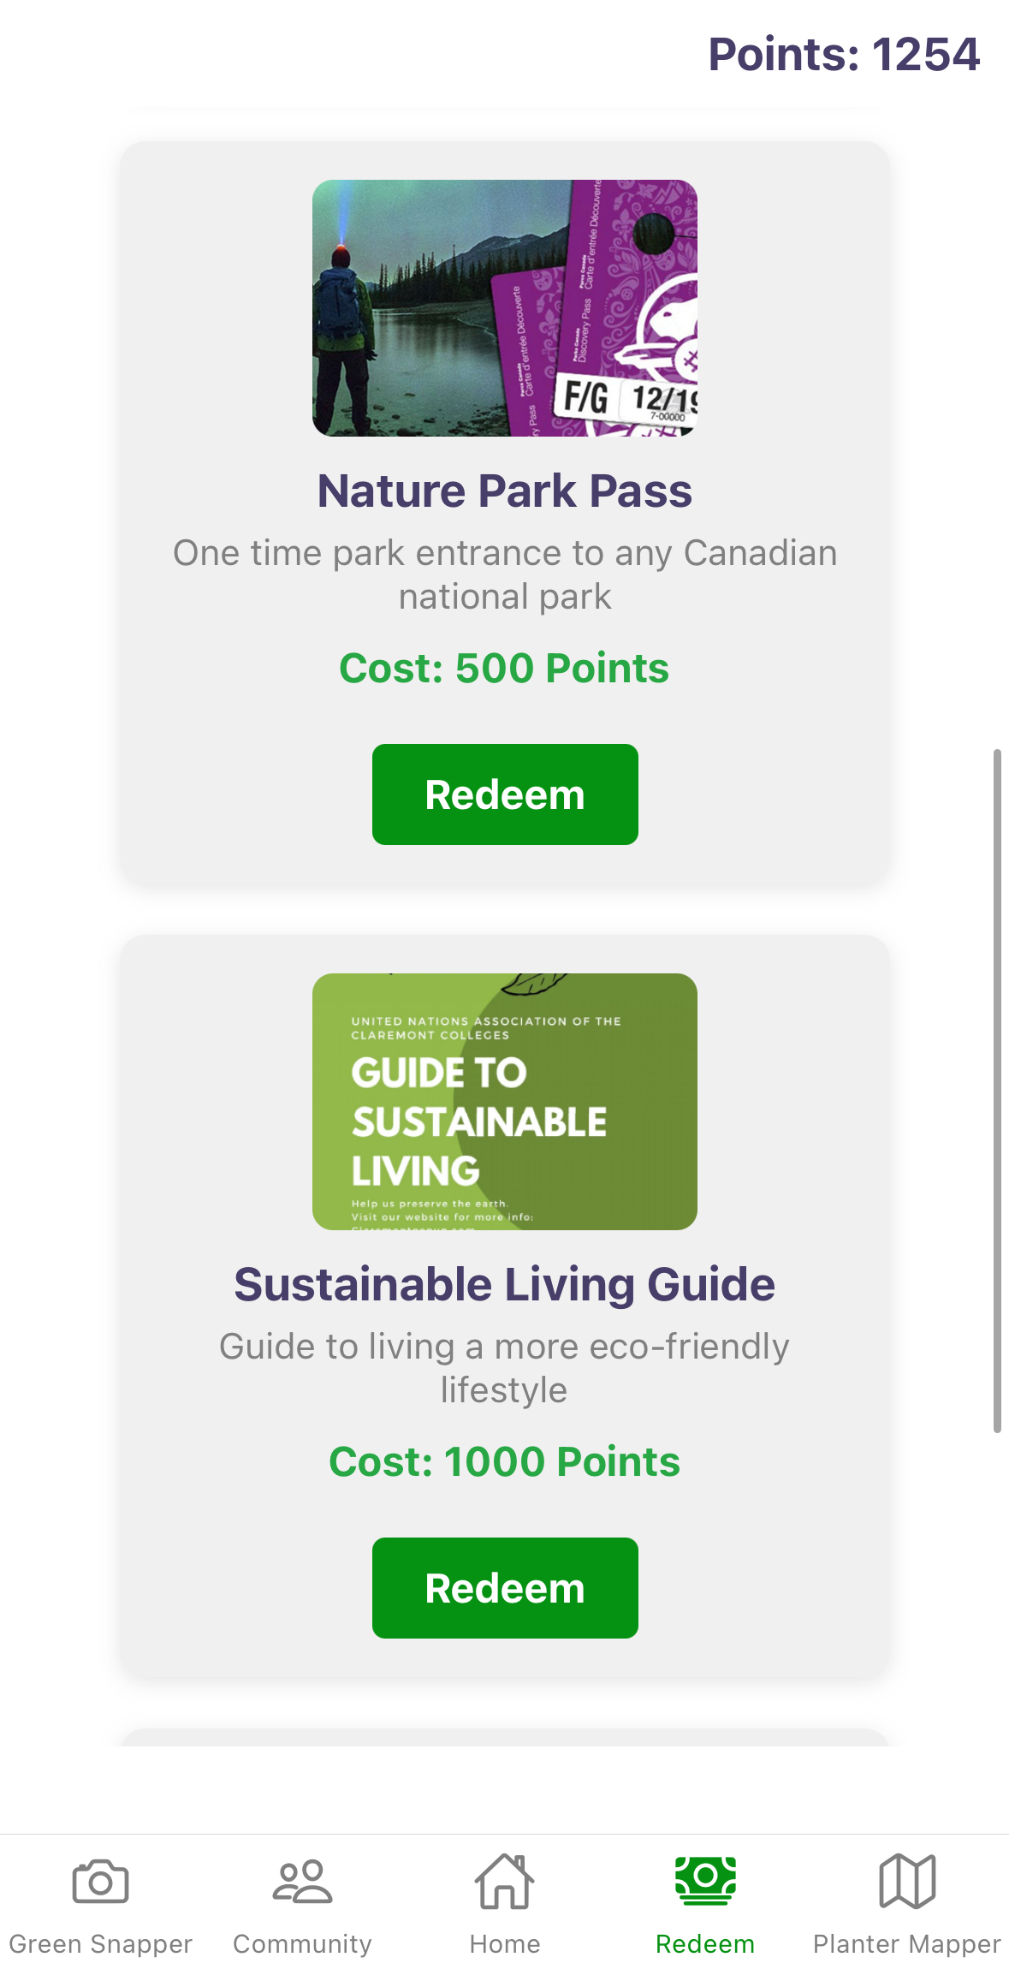
Task: Click the Nature Park Pass title
Action: [x=505, y=491]
